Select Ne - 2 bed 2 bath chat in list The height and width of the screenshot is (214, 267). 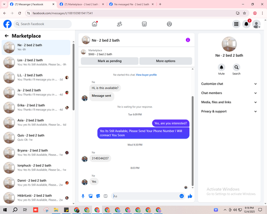36,47
